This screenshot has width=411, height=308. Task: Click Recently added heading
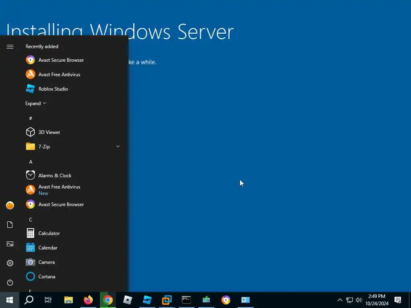coord(42,47)
